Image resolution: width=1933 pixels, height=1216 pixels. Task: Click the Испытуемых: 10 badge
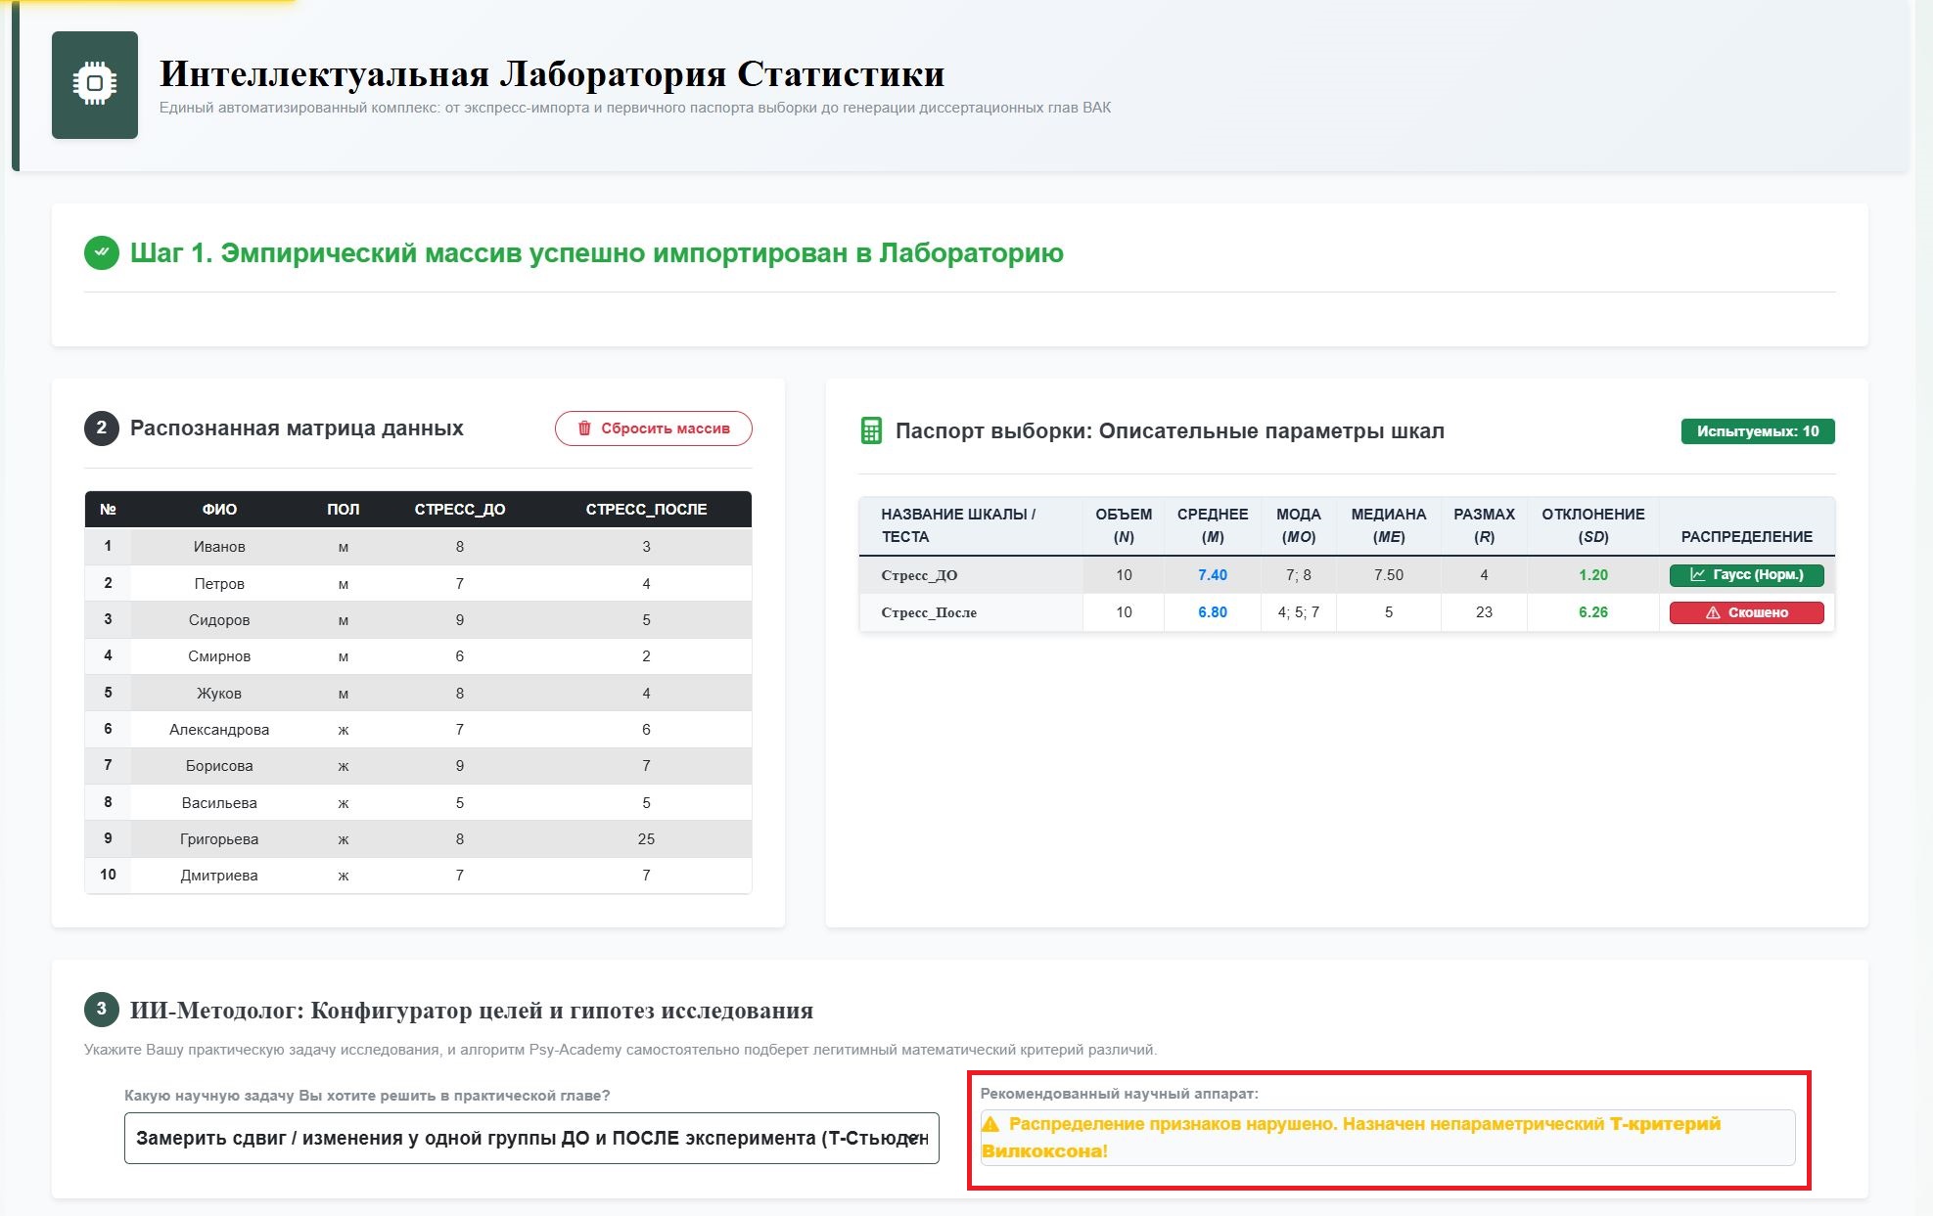(1757, 431)
